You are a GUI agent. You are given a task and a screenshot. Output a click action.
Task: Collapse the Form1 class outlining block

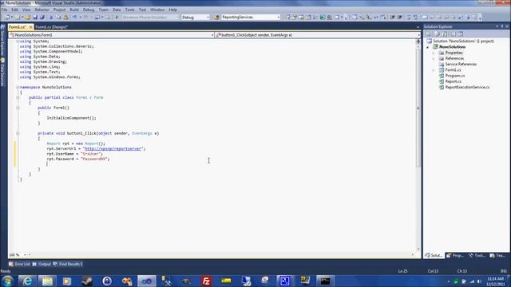[x=18, y=97]
